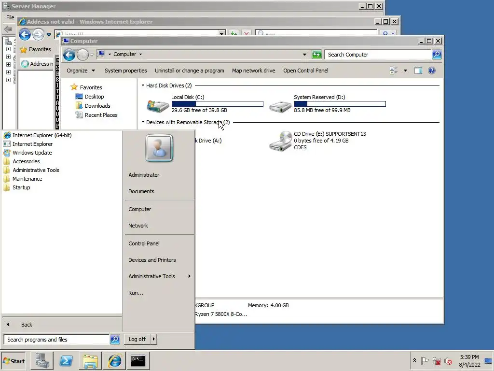Open Devices and Printers
The image size is (494, 371).
coord(152,259)
